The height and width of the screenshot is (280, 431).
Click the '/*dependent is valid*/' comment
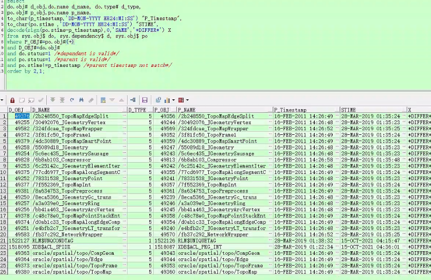click(86, 54)
